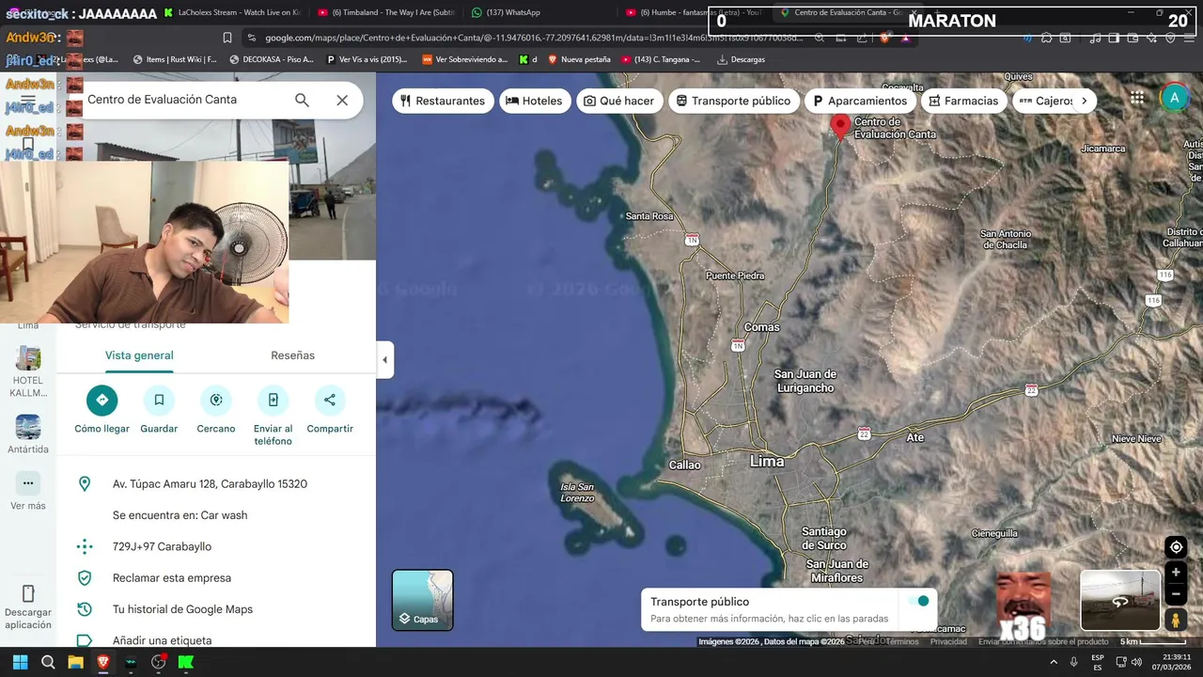Show hidden tray icons chevron
The height and width of the screenshot is (677, 1203).
(1054, 662)
